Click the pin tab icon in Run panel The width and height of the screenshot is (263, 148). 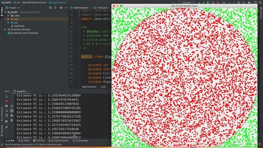point(7,127)
